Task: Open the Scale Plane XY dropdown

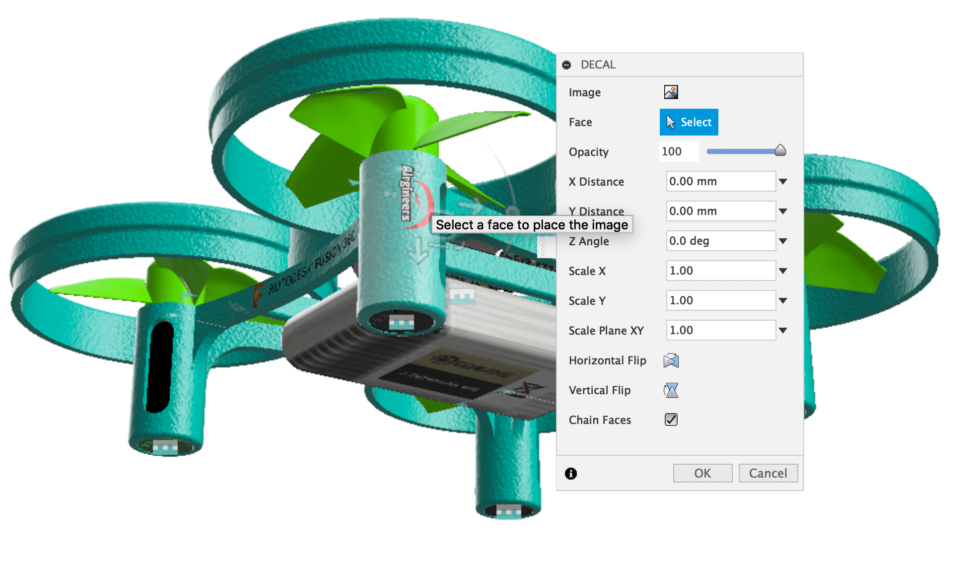Action: pyautogui.click(x=783, y=330)
